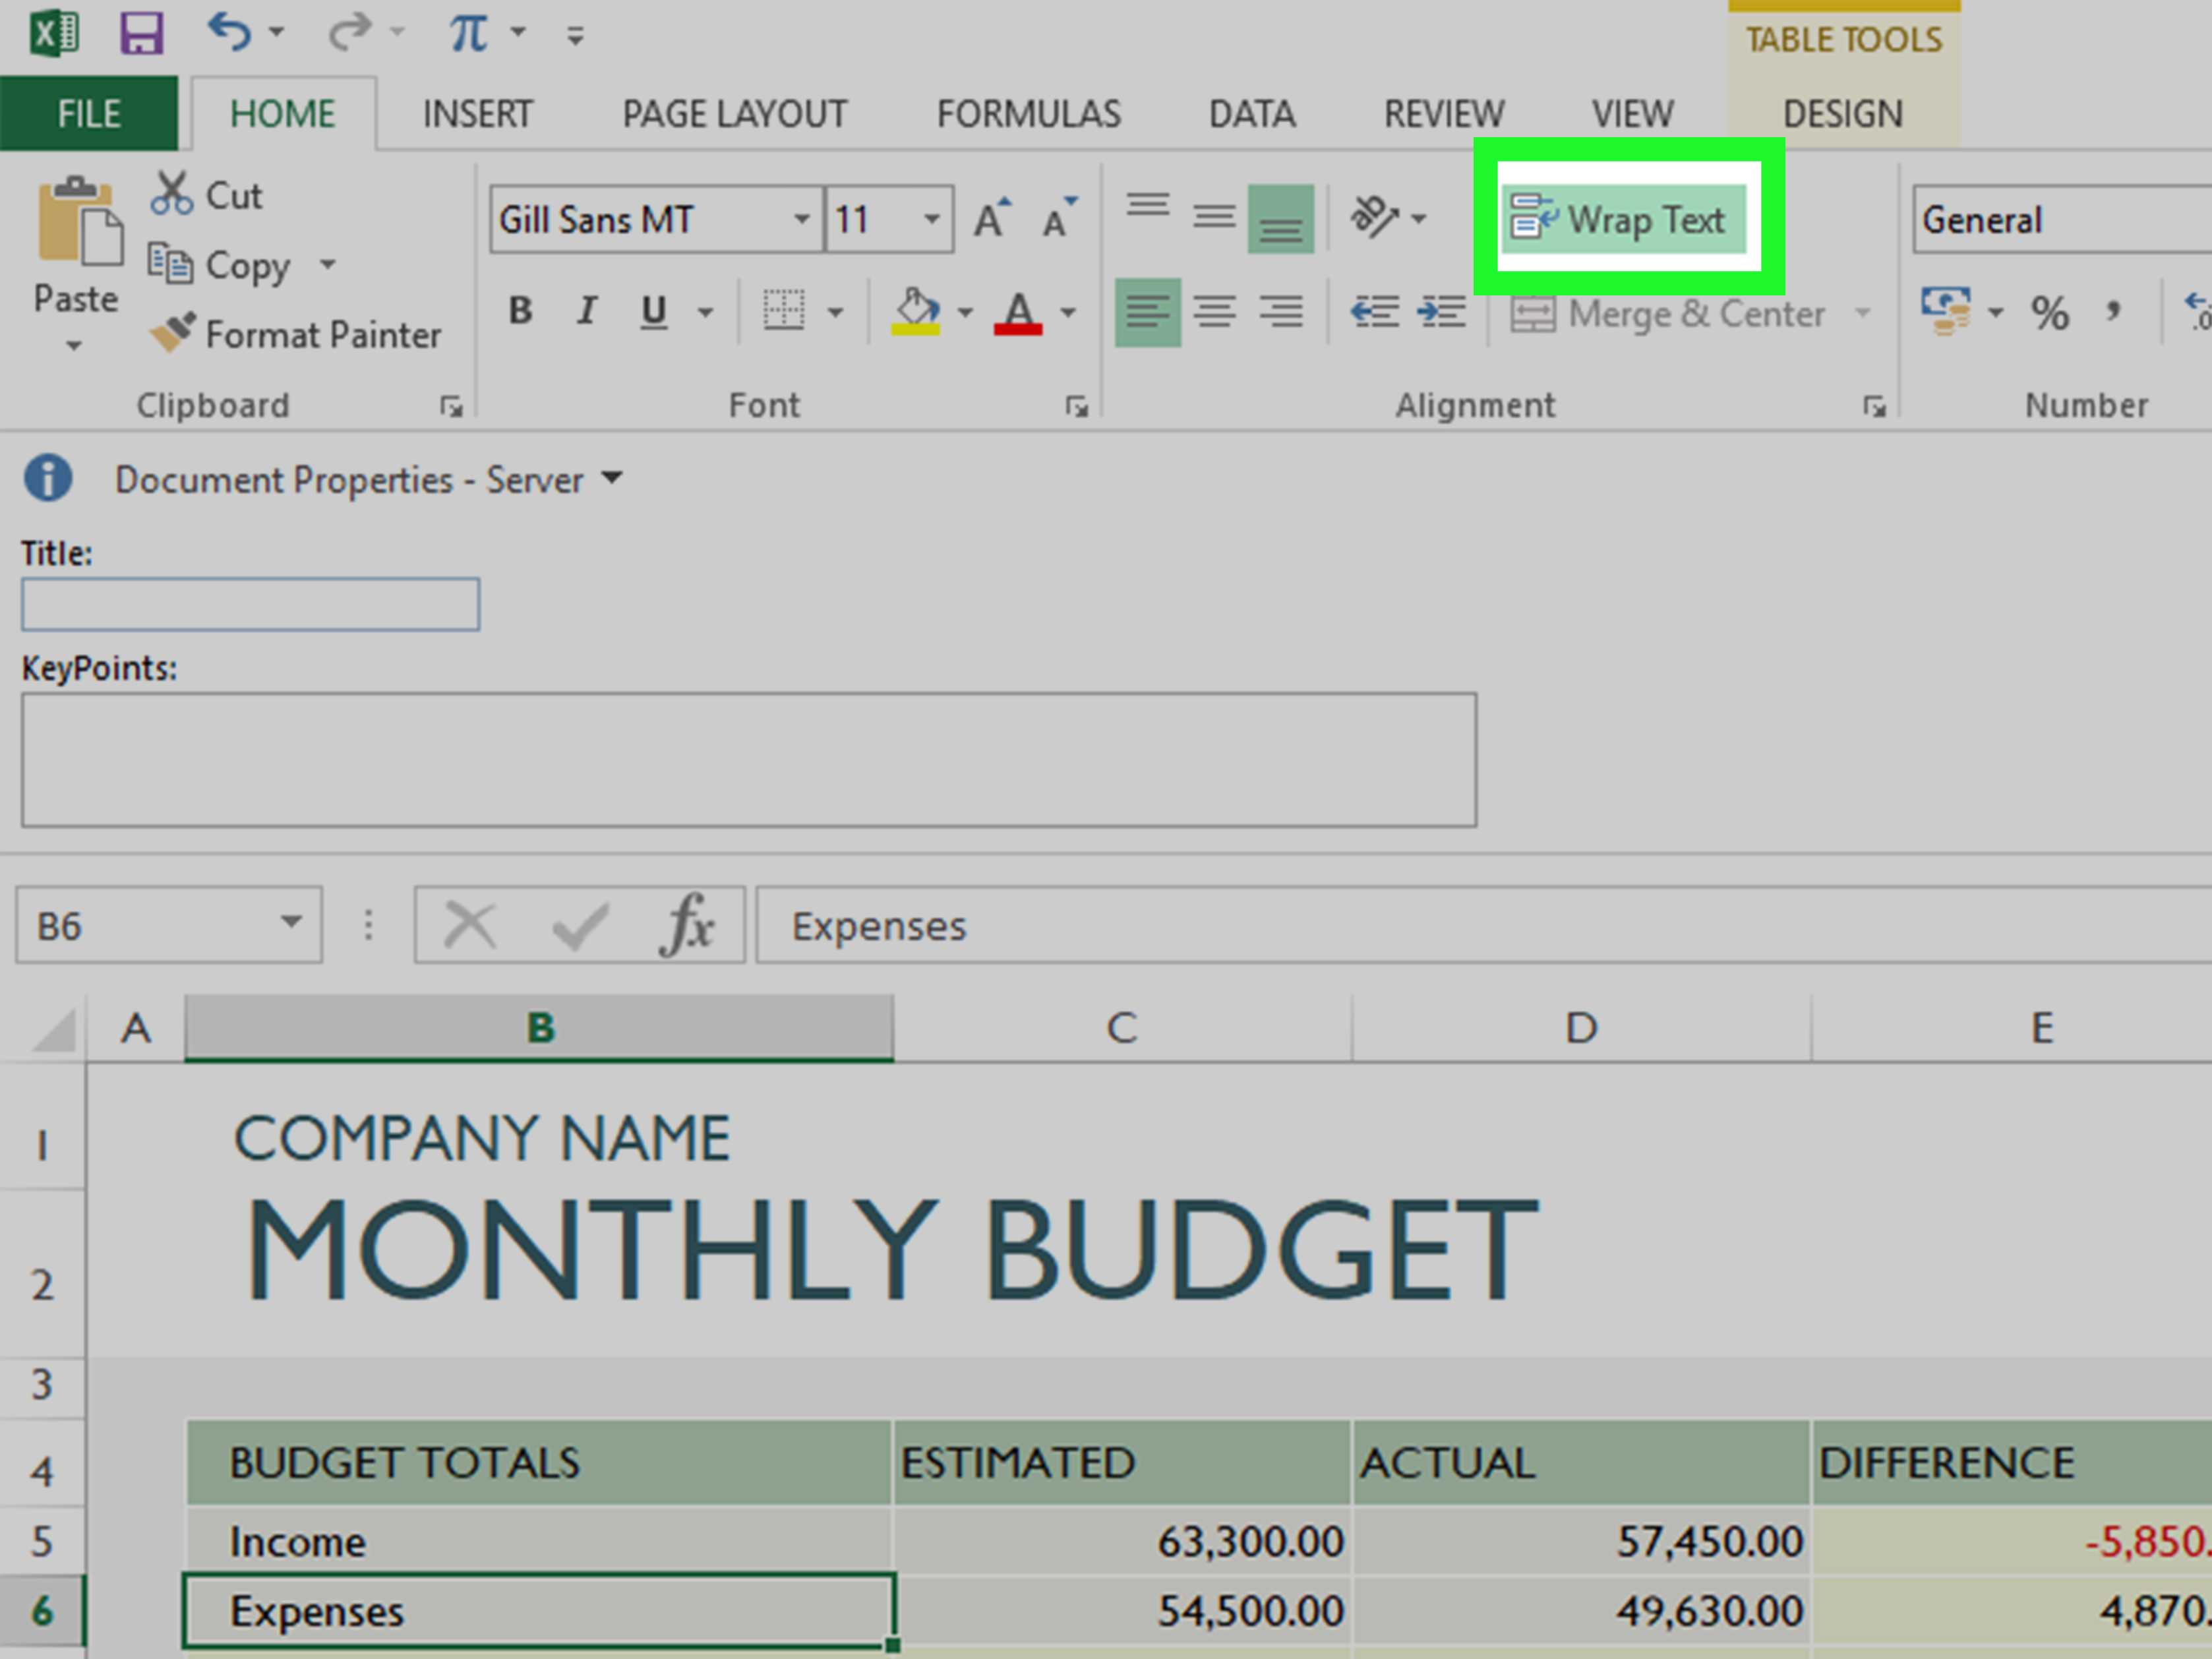
Task: Expand Document Properties - Server dropdown
Action: click(612, 478)
